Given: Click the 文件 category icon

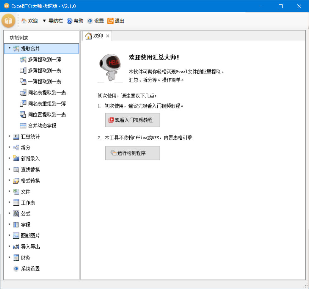Looking at the screenshot, I should tap(16, 192).
